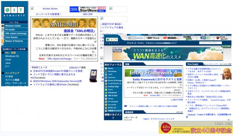Click Linux Square in the left forum menu

(x=11, y=37)
